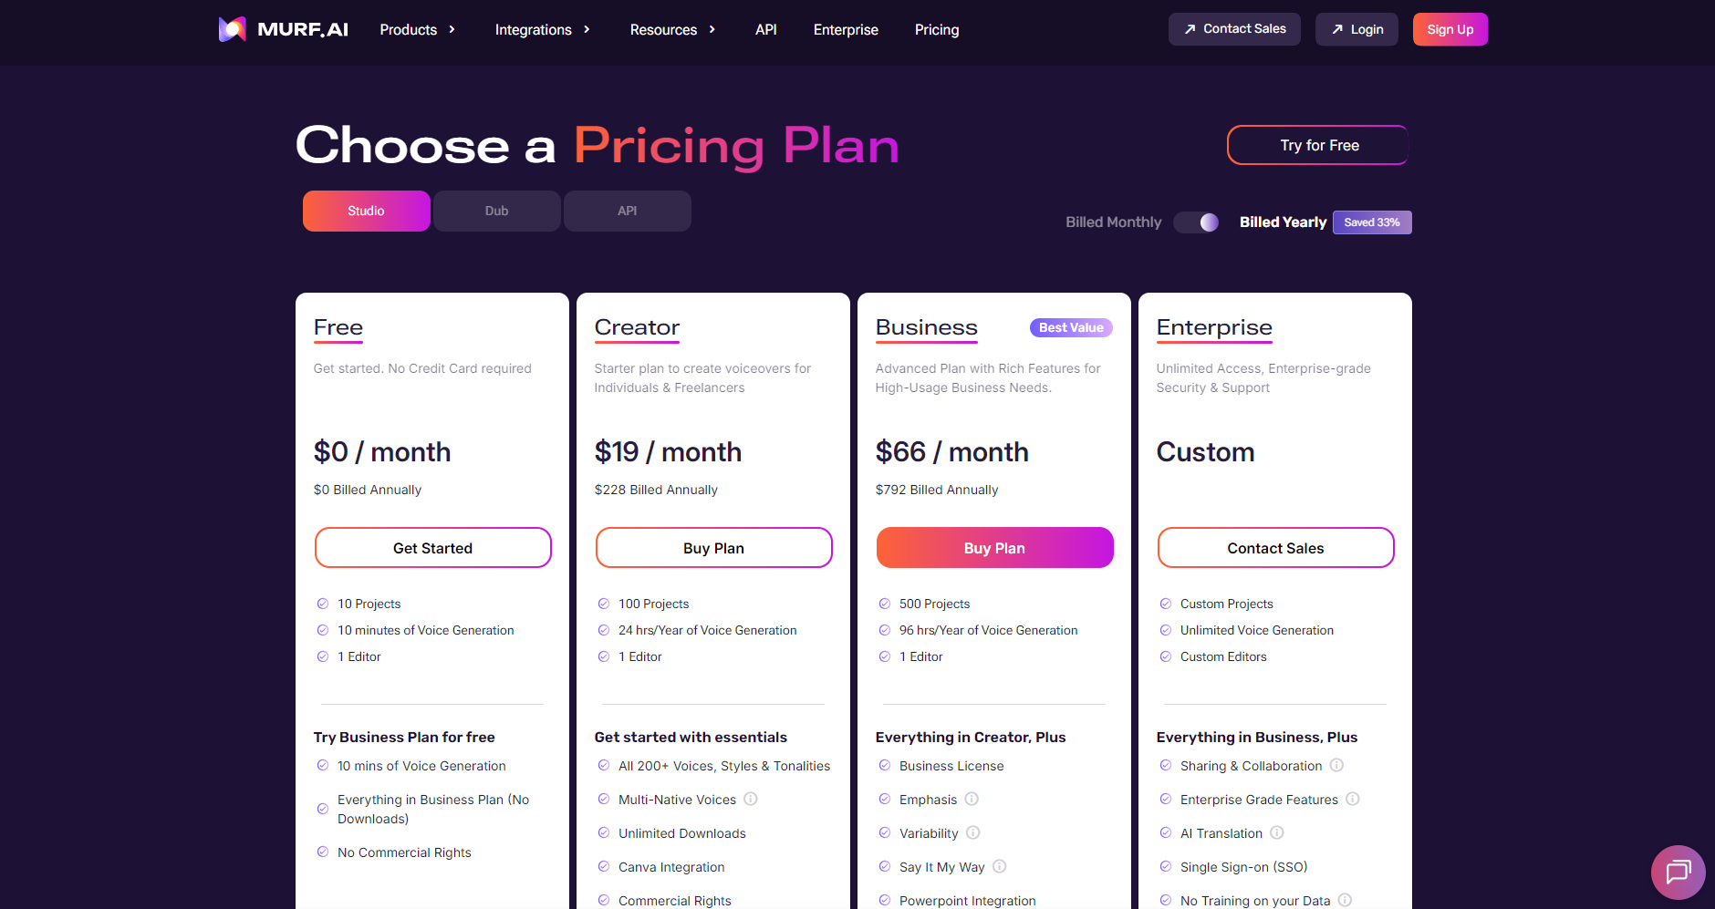The height and width of the screenshot is (909, 1715).
Task: Show info icon next to Emphasis
Action: pos(972,799)
